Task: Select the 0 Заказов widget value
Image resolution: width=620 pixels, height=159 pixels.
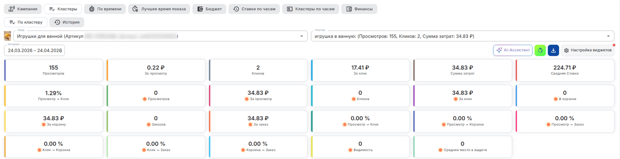Action: [156, 118]
